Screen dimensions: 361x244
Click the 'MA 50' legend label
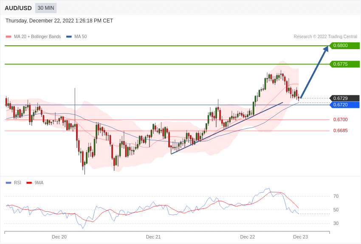tap(81, 36)
